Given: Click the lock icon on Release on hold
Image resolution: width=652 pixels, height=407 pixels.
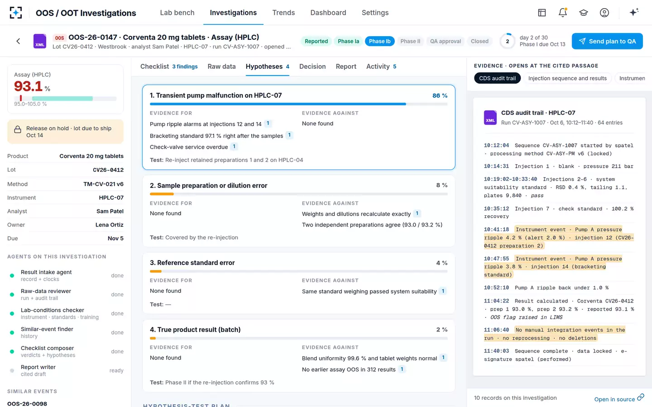Looking at the screenshot, I should [x=18, y=130].
